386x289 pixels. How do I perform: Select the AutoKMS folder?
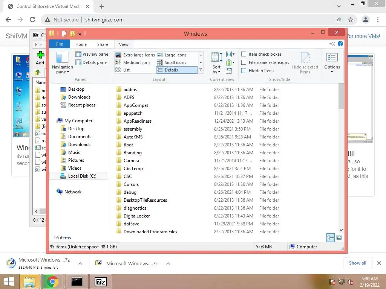[x=133, y=137]
